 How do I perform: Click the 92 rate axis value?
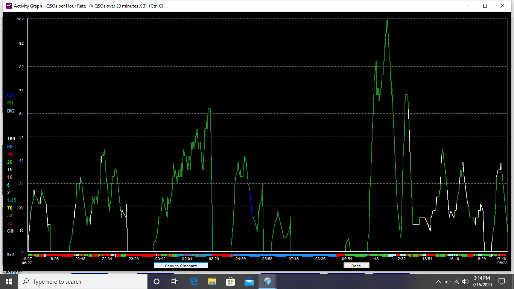(x=21, y=44)
